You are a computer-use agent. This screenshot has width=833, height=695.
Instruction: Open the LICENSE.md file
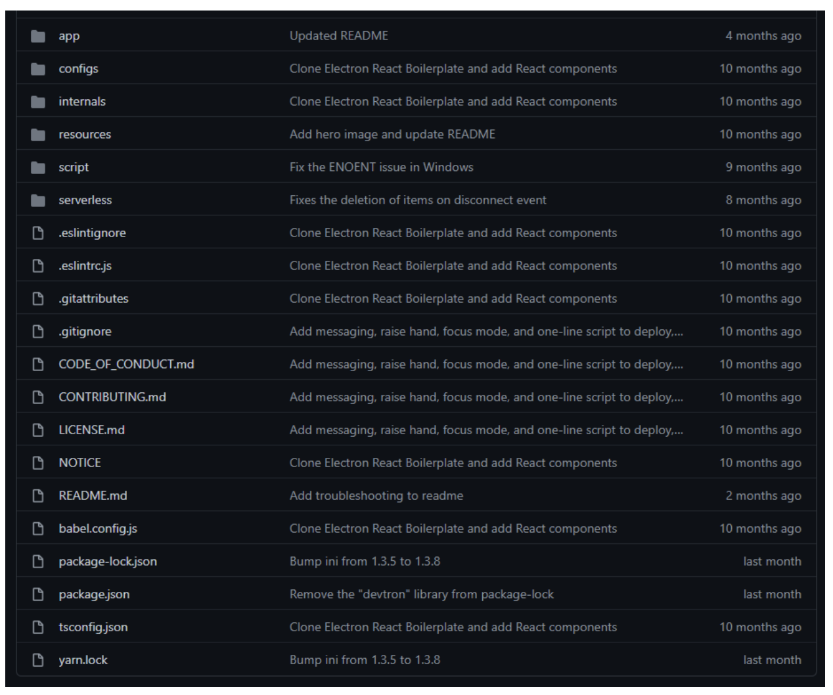(x=91, y=430)
